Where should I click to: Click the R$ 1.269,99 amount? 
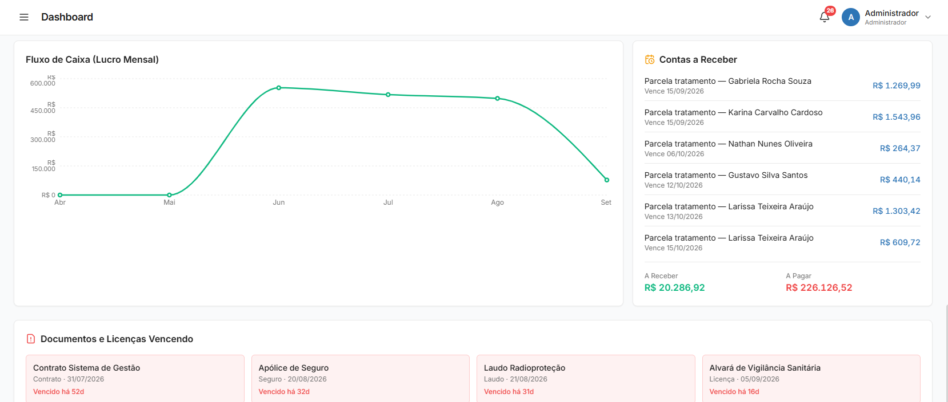(x=896, y=86)
